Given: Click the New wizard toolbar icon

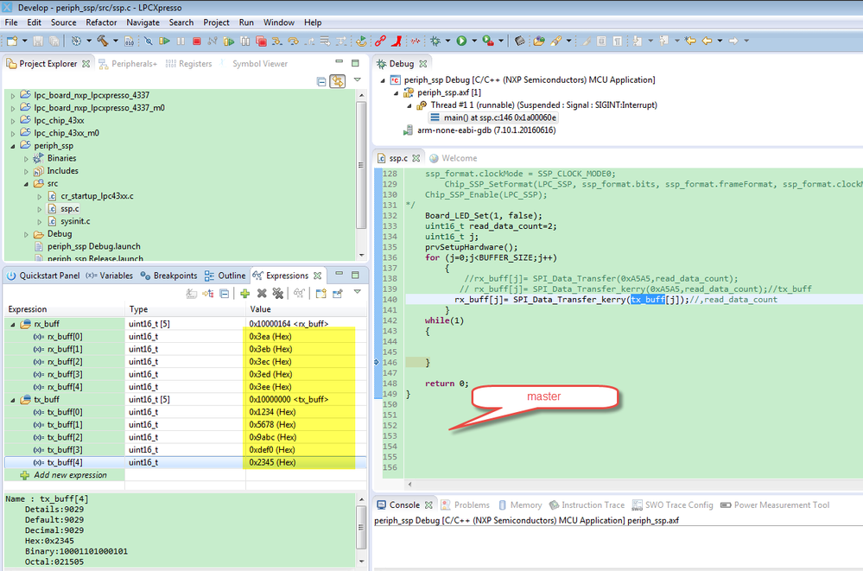Looking at the screenshot, I should (x=11, y=41).
